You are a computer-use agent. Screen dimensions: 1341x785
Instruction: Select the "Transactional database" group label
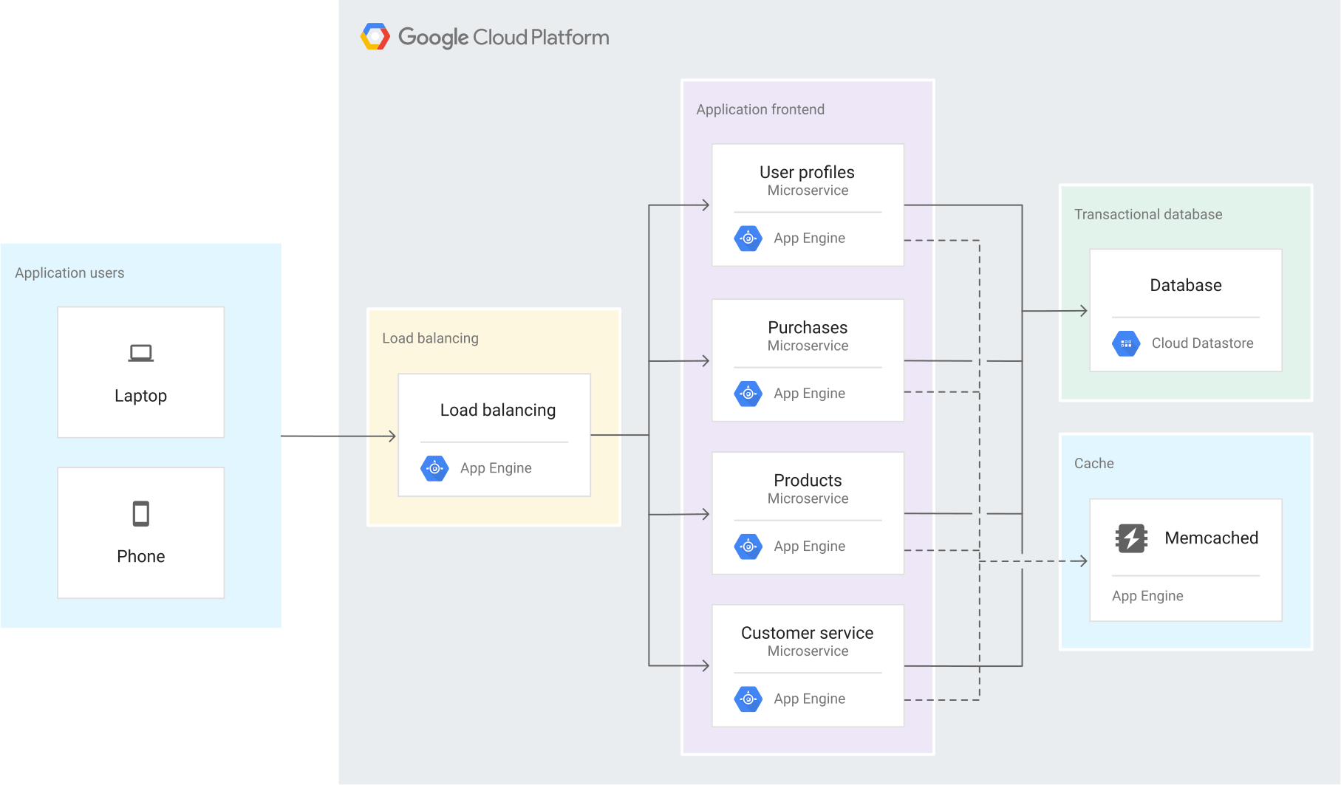coord(1148,214)
